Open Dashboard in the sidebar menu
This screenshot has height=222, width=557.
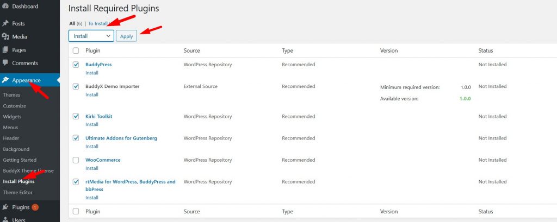25,7
